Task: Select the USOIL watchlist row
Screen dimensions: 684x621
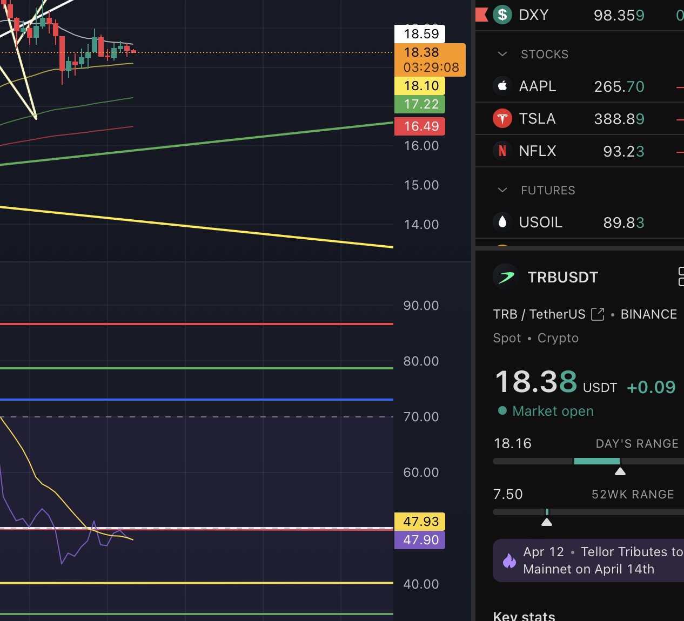Action: click(x=580, y=222)
